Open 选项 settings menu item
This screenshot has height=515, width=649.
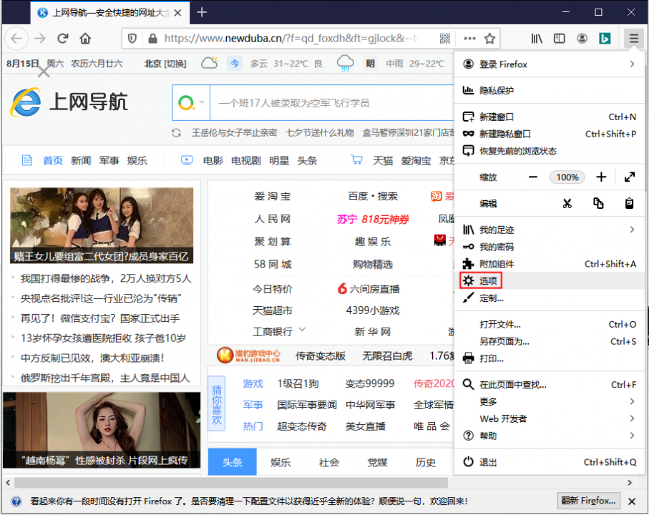tap(550, 281)
